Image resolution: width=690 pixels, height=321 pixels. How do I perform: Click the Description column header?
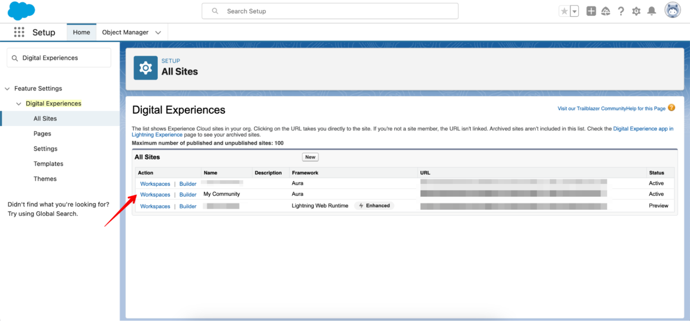coord(268,173)
